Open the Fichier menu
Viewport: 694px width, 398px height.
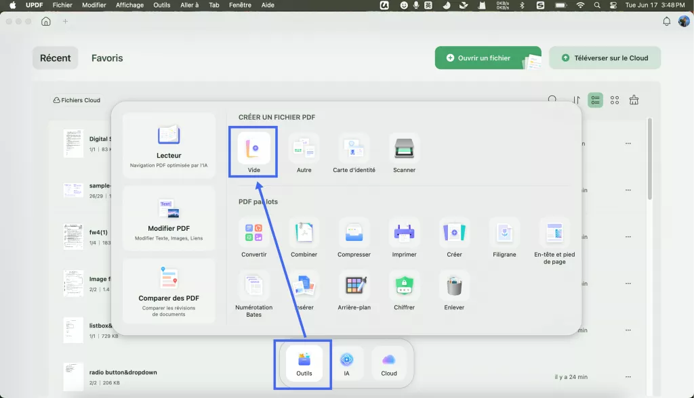(62, 5)
